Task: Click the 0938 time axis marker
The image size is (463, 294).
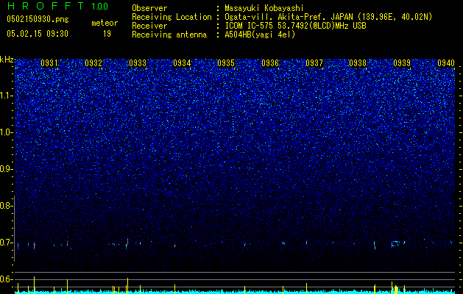Action: pos(358,63)
